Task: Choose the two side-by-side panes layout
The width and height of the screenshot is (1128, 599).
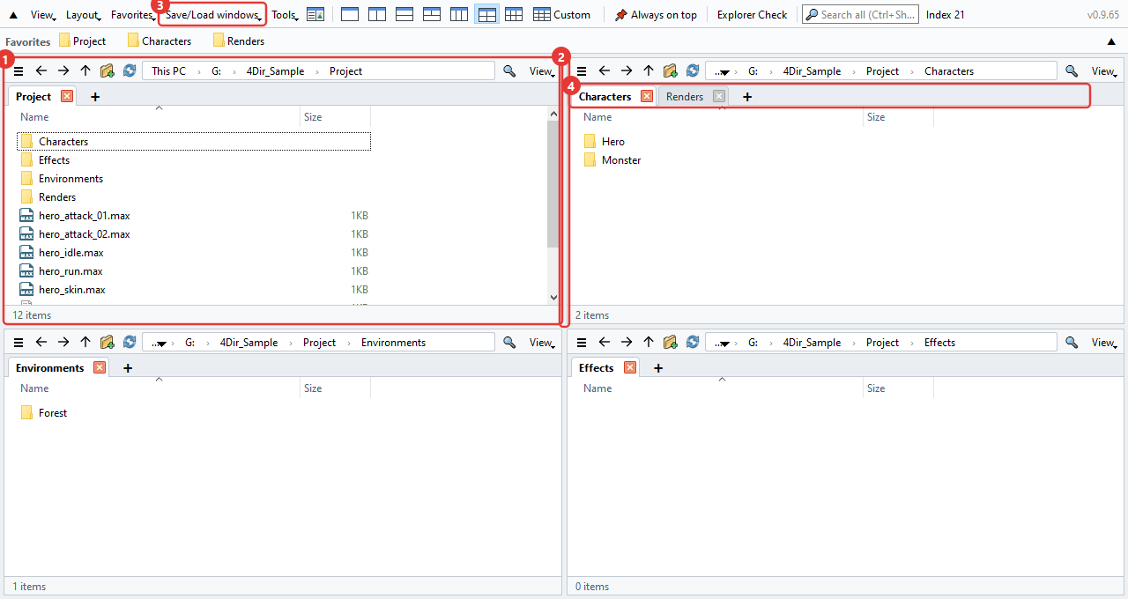Action: tap(376, 14)
